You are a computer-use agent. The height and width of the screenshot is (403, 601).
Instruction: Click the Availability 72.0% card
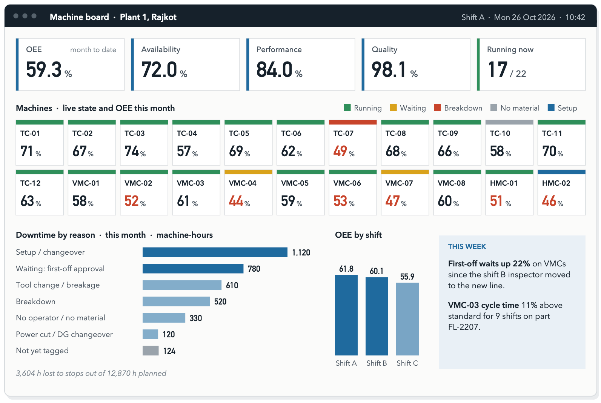[185, 65]
